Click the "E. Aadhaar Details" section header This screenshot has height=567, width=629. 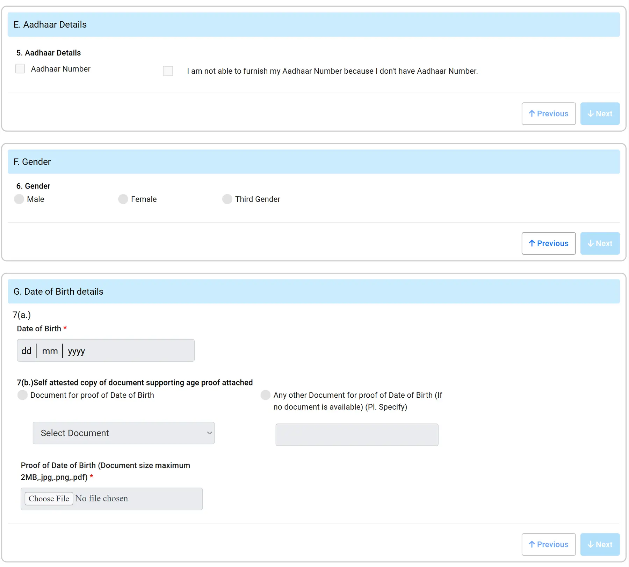[314, 24]
